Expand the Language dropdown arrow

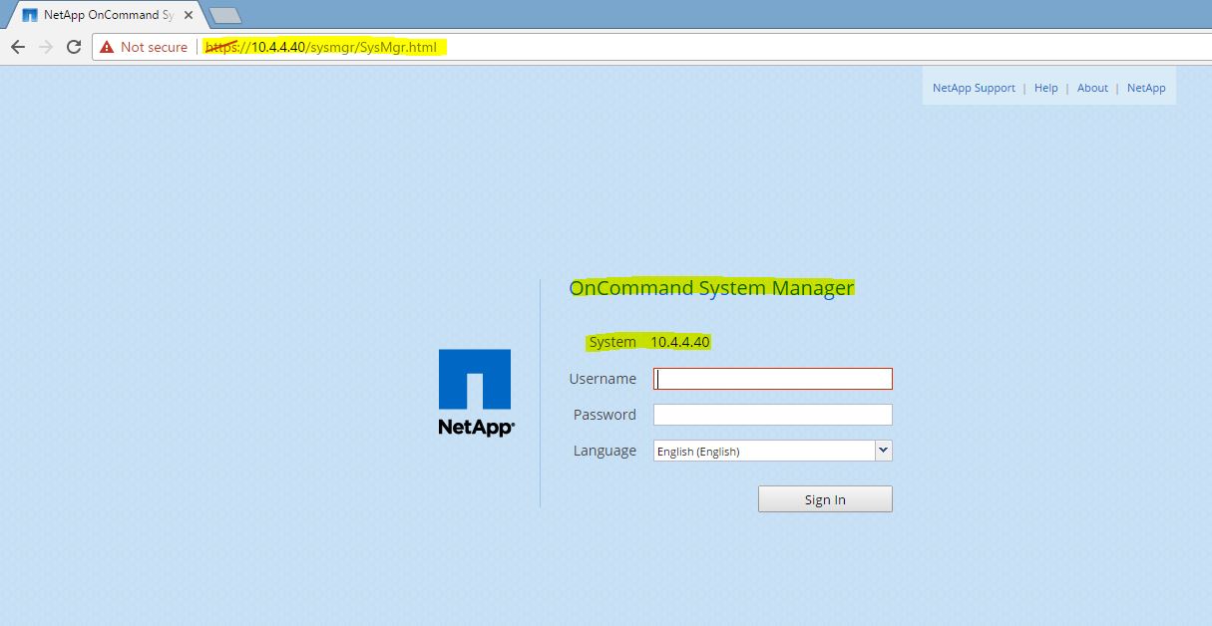pyautogui.click(x=883, y=451)
